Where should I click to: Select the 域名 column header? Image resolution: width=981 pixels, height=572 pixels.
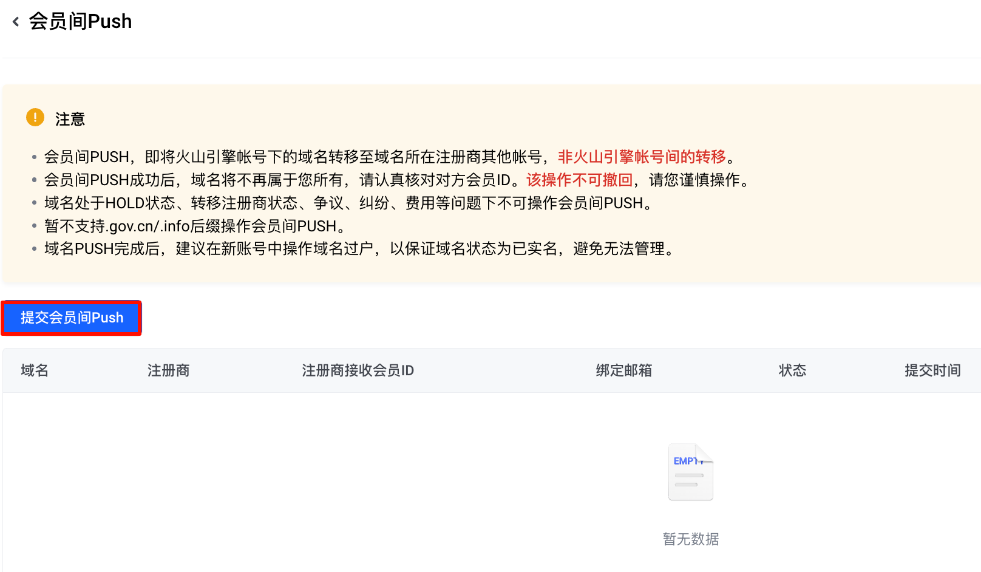click(35, 370)
